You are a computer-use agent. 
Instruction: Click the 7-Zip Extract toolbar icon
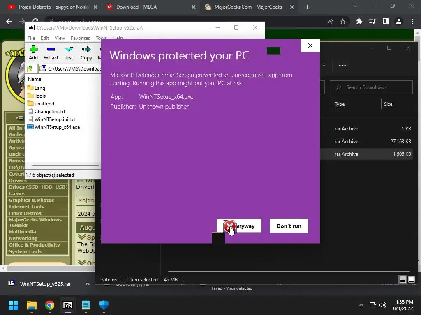coord(51,49)
